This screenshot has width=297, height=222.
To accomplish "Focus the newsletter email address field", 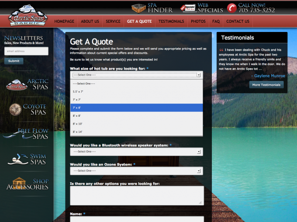I will (26, 51).
